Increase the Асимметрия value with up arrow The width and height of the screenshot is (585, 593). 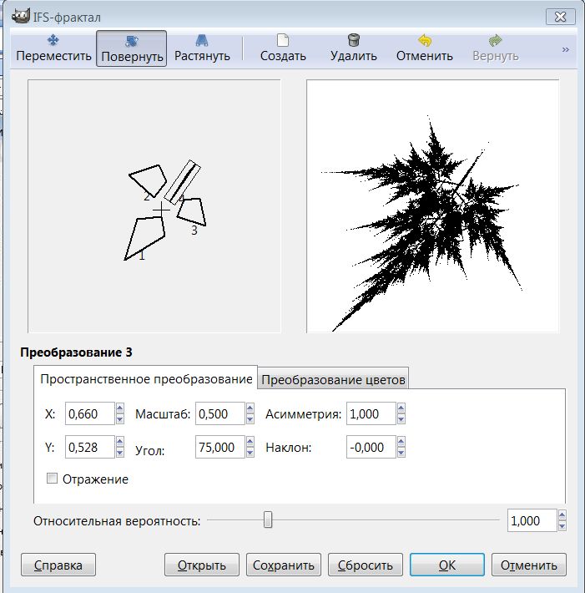click(x=401, y=409)
